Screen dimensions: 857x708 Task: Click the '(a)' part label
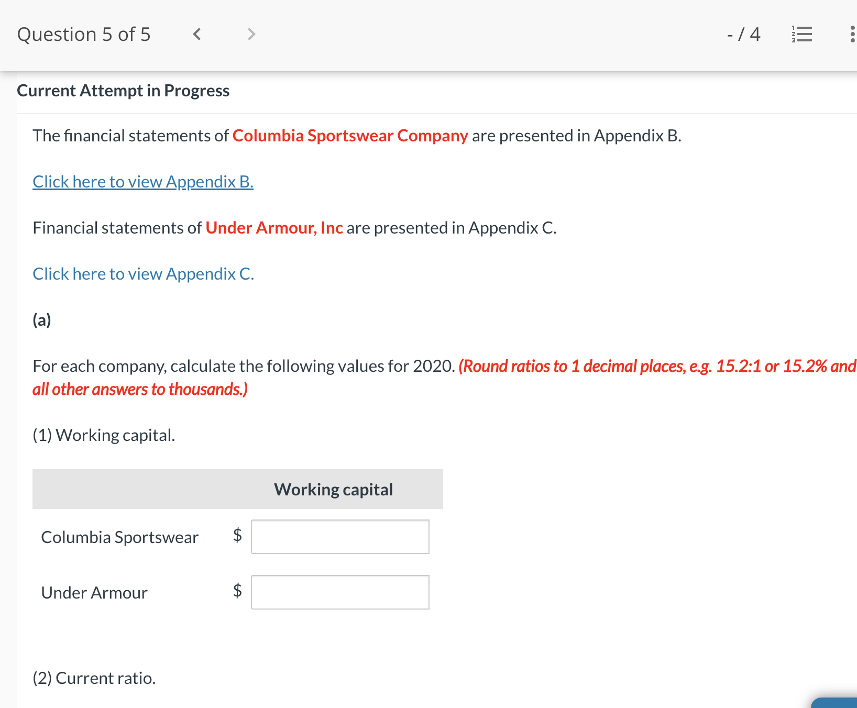click(x=42, y=319)
